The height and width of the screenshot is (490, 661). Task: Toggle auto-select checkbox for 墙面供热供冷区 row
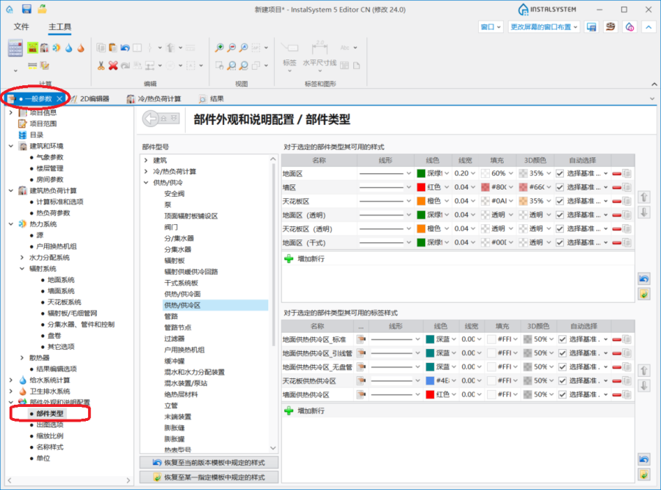563,394
